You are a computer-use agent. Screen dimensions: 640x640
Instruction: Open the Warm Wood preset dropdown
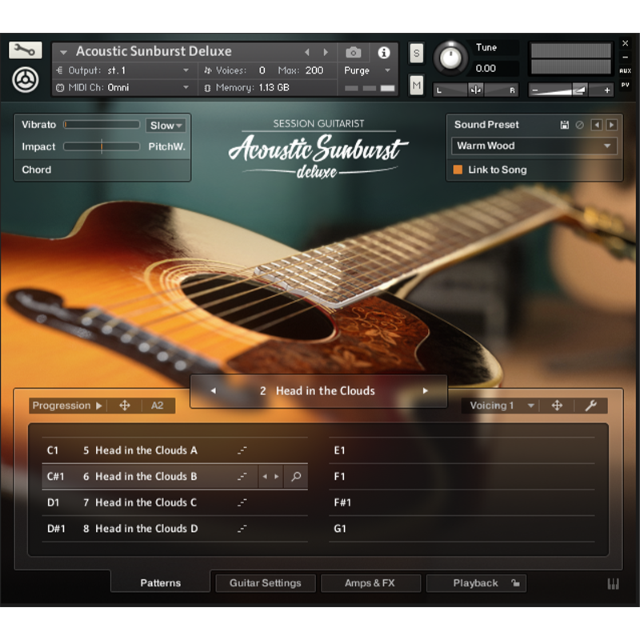[534, 146]
